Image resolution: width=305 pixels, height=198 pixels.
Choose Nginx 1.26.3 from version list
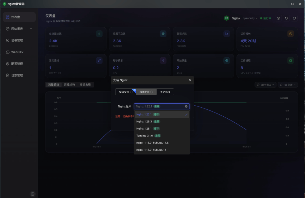[144, 121]
